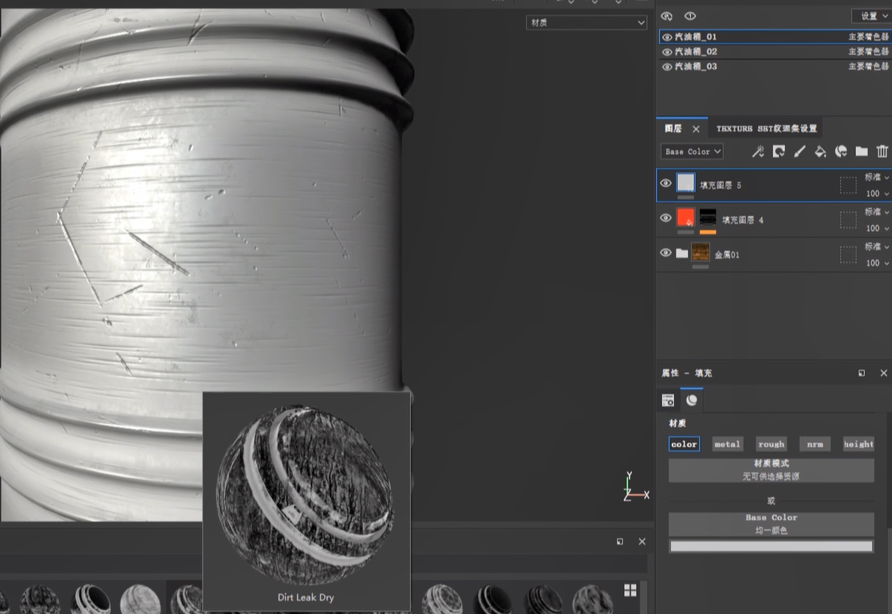Switch shelf to grid view icon

[x=630, y=590]
